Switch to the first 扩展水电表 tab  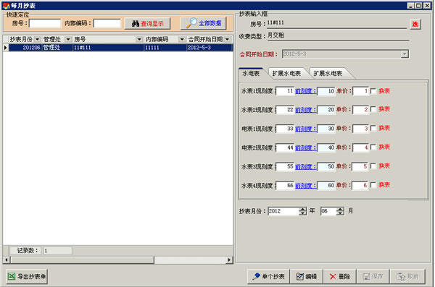point(286,73)
